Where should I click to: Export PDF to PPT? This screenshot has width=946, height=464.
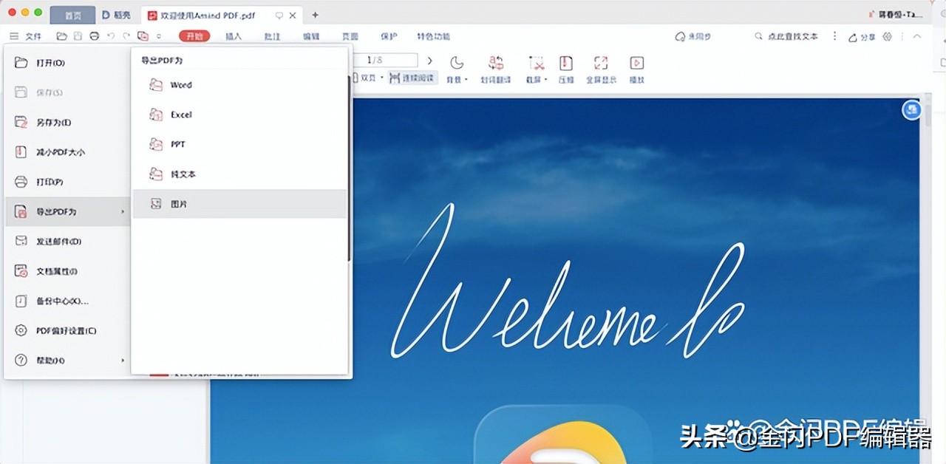(239, 144)
